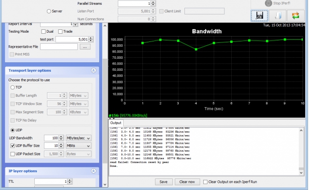
Task: Open the Representative File browse button
Action: pyautogui.click(x=85, y=47)
